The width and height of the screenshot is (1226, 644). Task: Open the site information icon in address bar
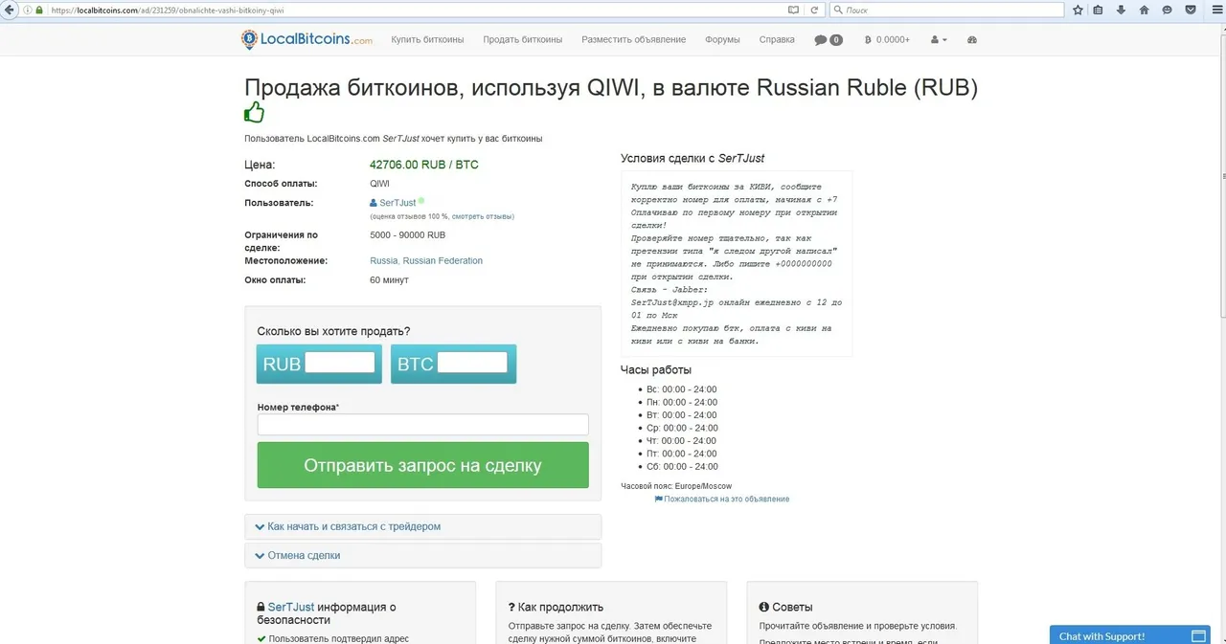[26, 10]
